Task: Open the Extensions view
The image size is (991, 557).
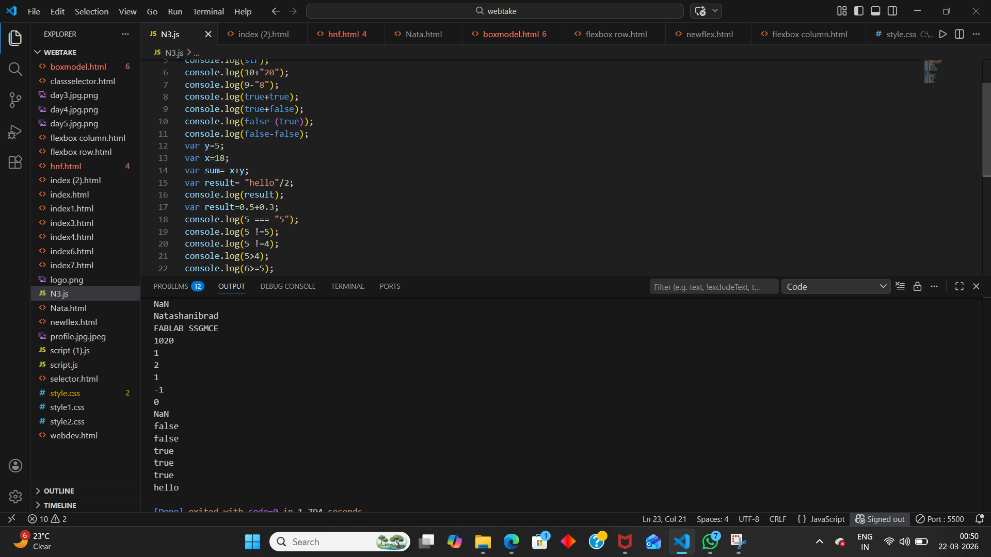Action: click(x=15, y=162)
